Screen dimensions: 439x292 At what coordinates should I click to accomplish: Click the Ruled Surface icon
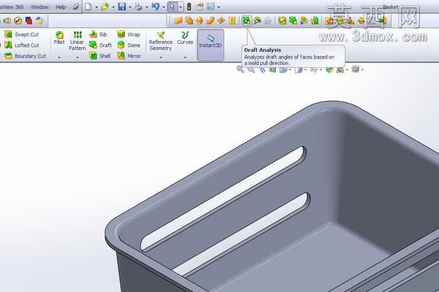click(x=210, y=21)
